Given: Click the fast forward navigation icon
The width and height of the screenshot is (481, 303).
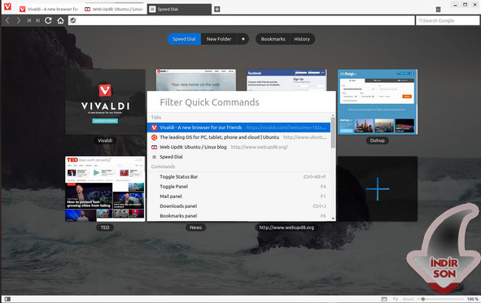Looking at the screenshot, I should (x=37, y=20).
